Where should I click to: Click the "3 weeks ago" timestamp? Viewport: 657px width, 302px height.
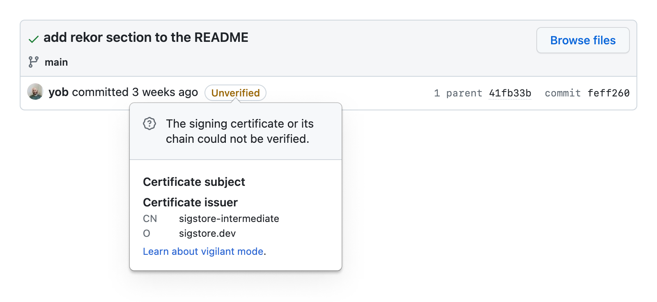tap(165, 92)
